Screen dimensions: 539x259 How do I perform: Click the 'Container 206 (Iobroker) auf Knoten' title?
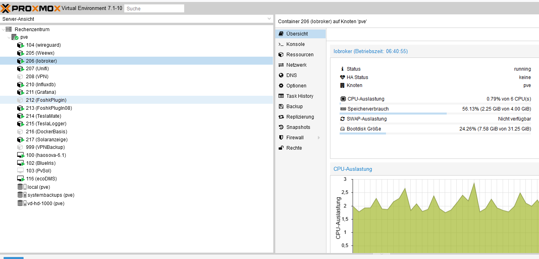click(322, 22)
